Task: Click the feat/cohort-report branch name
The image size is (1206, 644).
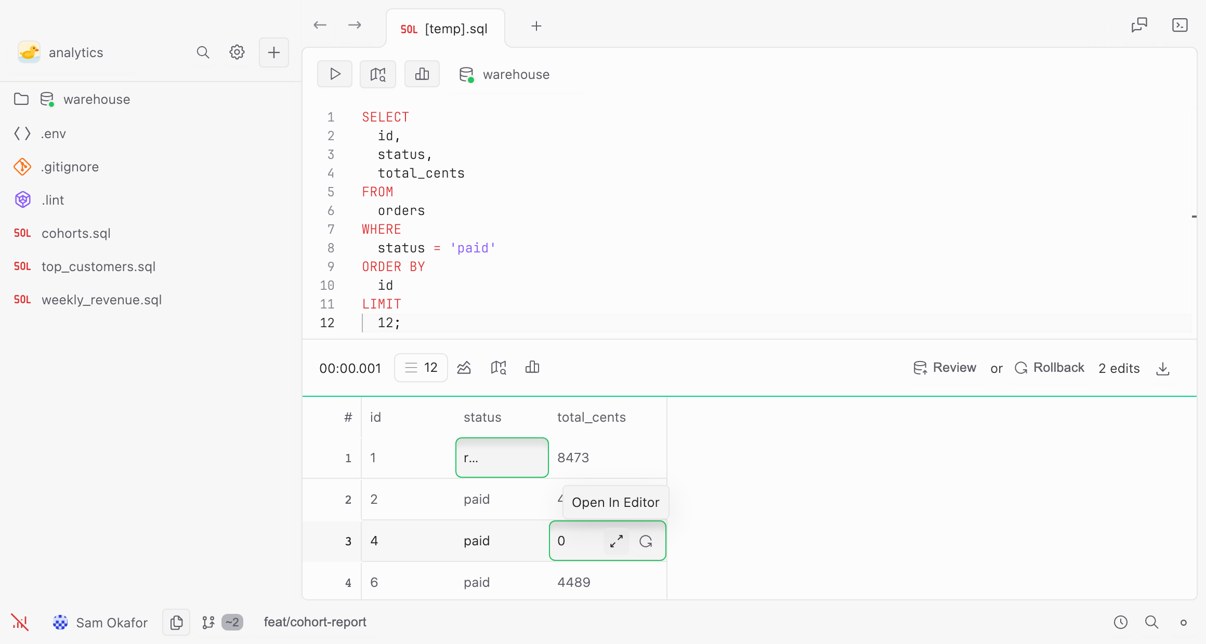Action: point(315,622)
